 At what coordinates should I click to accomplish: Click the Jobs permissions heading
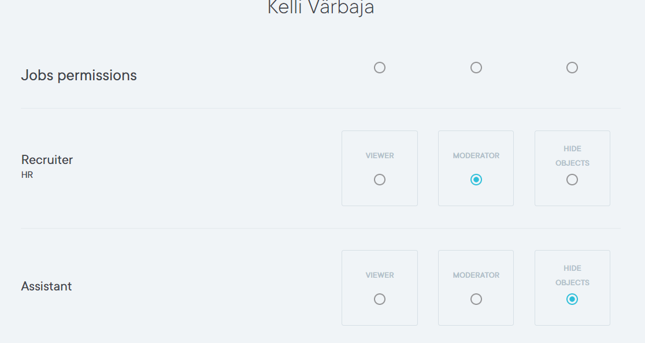click(79, 75)
